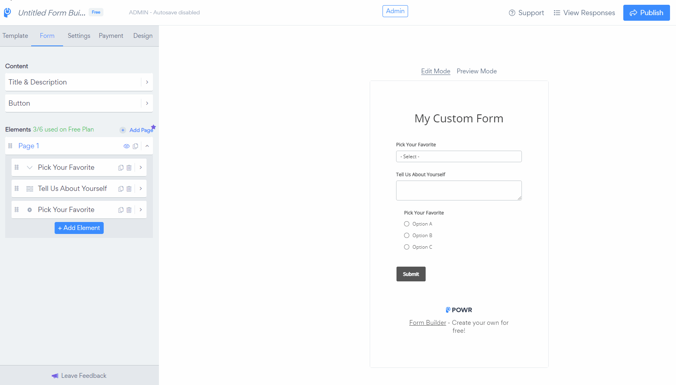676x385 pixels.
Task: Click the POWR logo in the form footer
Action: click(459, 310)
